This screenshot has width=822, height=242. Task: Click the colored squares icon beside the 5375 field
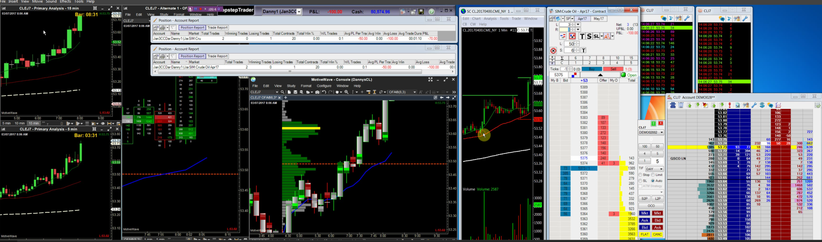tap(574, 75)
